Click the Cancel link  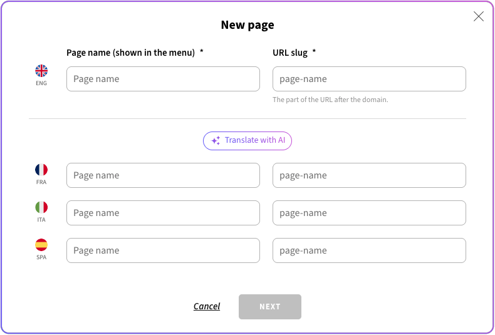(207, 306)
